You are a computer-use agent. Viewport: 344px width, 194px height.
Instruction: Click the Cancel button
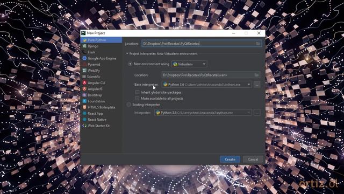click(253, 160)
